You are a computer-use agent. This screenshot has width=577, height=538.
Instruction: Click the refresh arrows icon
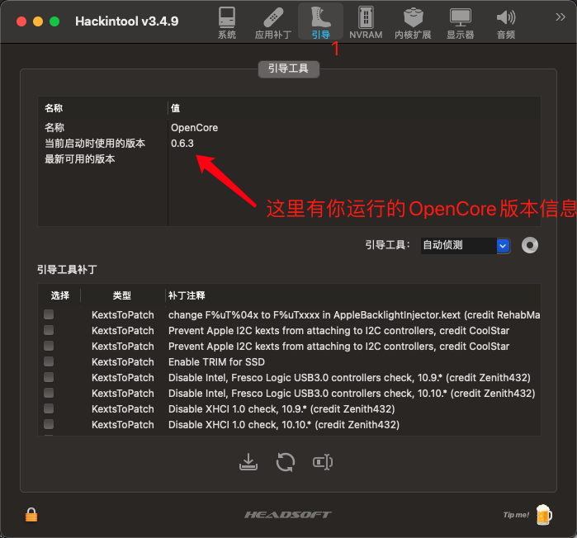click(286, 462)
